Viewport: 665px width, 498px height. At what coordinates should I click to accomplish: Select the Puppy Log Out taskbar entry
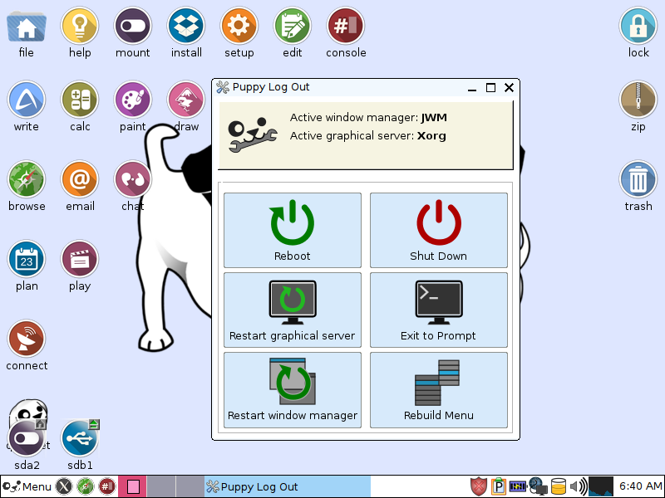tap(288, 486)
